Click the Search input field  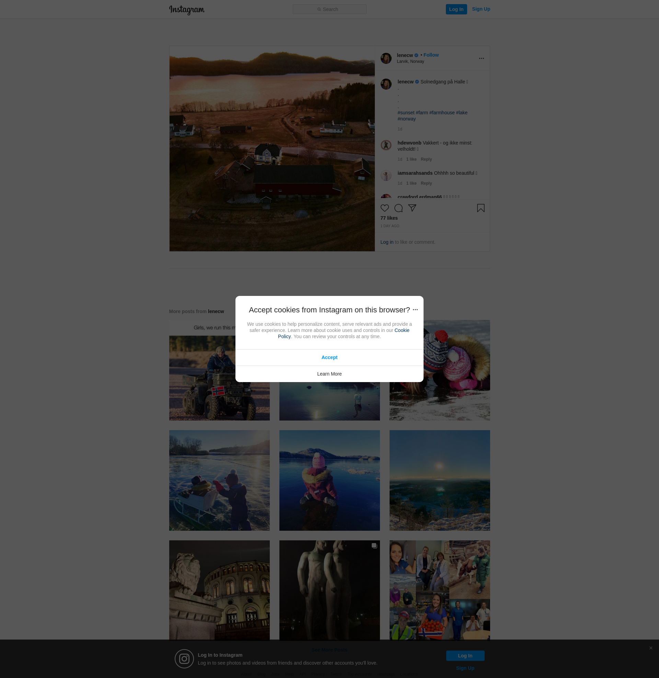pyautogui.click(x=329, y=9)
